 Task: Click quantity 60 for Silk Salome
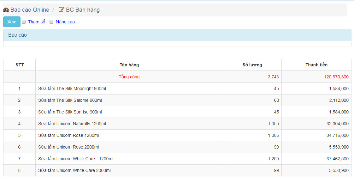point(276,100)
